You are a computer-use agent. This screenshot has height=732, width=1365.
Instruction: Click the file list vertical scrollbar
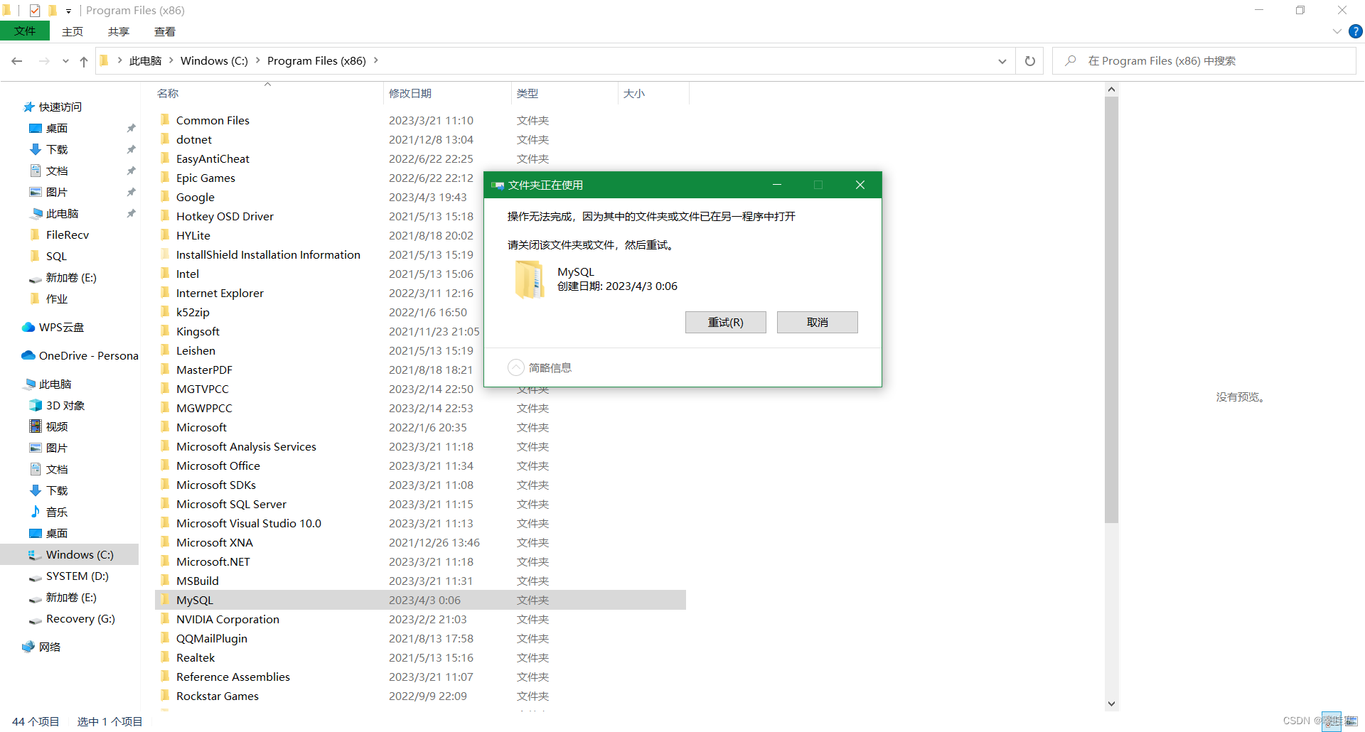[x=1111, y=310]
